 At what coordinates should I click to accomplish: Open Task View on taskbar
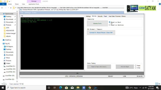coord(55,88)
